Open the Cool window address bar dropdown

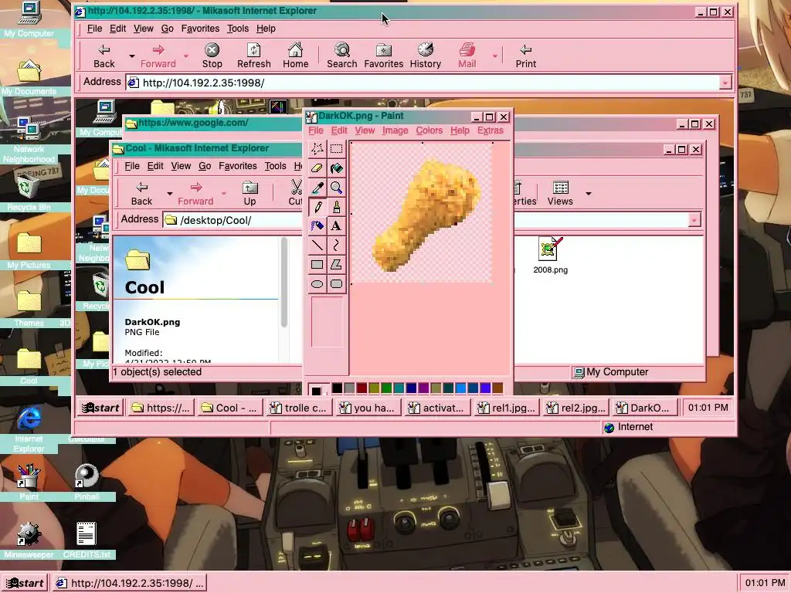tap(694, 220)
